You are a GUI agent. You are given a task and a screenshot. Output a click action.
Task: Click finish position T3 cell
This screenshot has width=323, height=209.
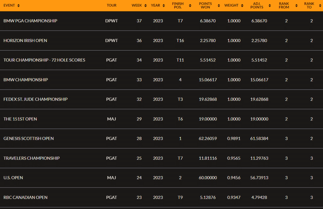pos(180,99)
